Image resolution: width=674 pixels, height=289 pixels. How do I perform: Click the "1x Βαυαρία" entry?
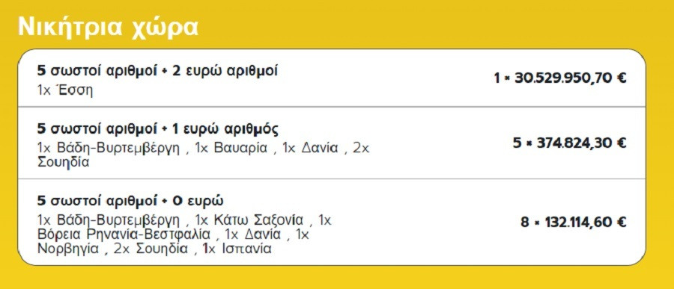point(231,149)
